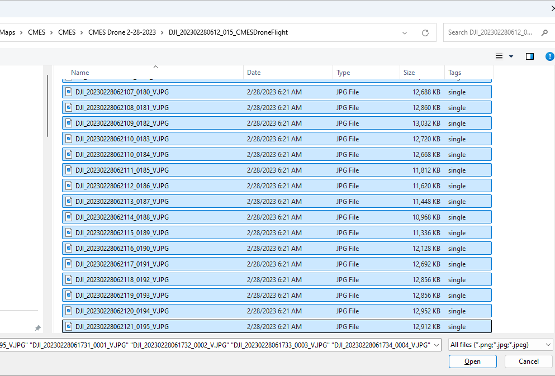This screenshot has width=555, height=376.
Task: Sort files by Name column header
Action: [80, 73]
